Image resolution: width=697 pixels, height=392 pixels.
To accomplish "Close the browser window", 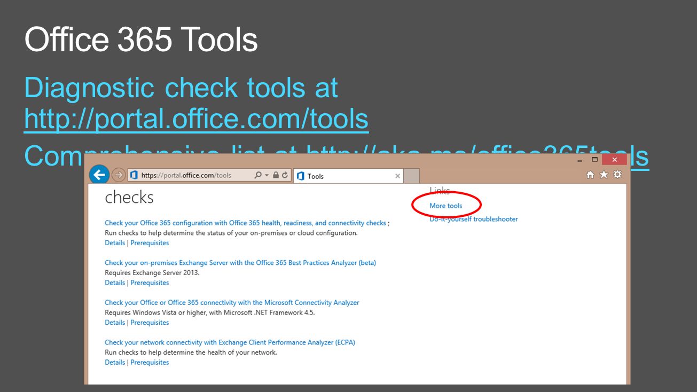I will [x=614, y=160].
